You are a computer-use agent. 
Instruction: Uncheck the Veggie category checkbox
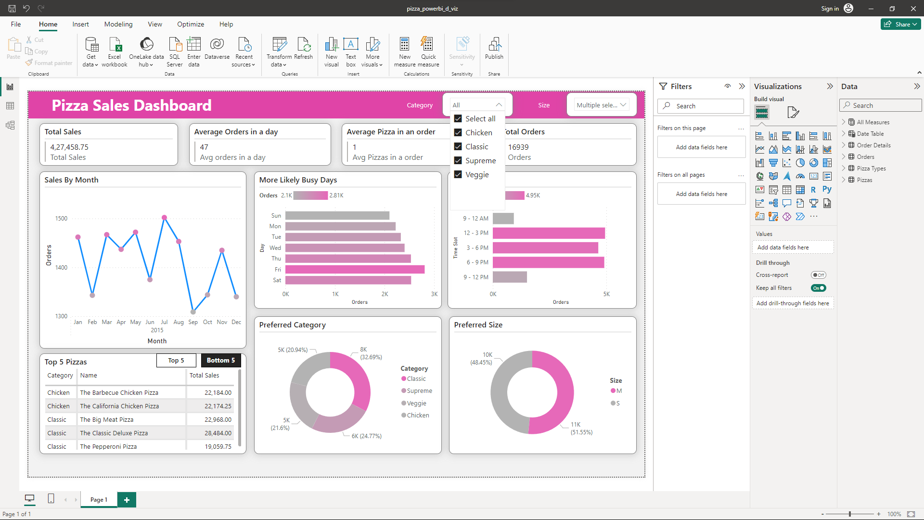click(x=458, y=175)
